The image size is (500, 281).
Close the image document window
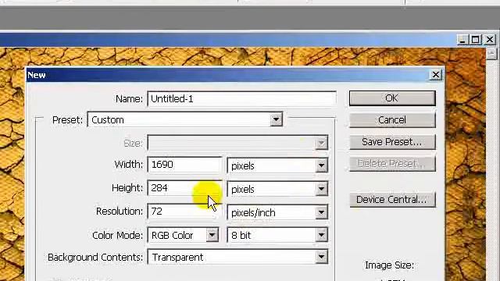(490, 40)
